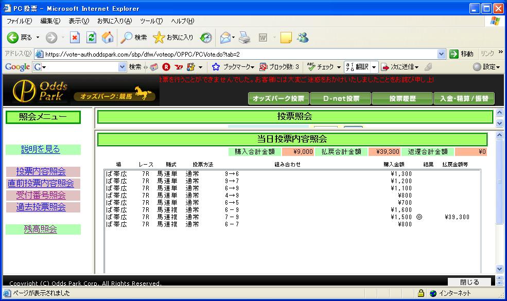507x301 pixels.
Task: Switch to オッズパーク投票 tab
Action: click(x=278, y=99)
